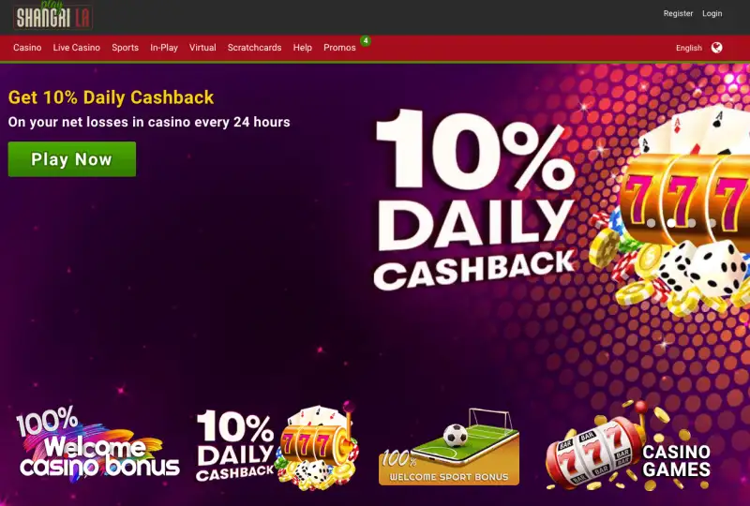Click the green Play Now button
Image resolution: width=750 pixels, height=506 pixels.
pos(72,159)
